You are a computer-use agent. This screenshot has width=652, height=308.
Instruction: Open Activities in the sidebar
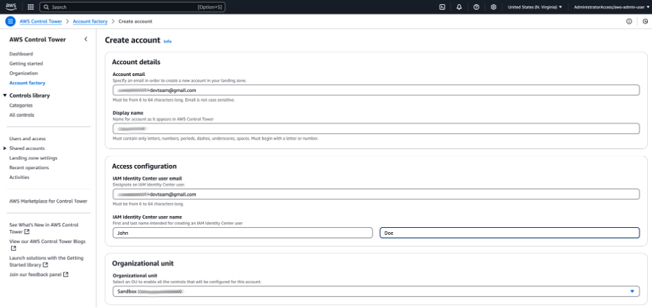19,177
